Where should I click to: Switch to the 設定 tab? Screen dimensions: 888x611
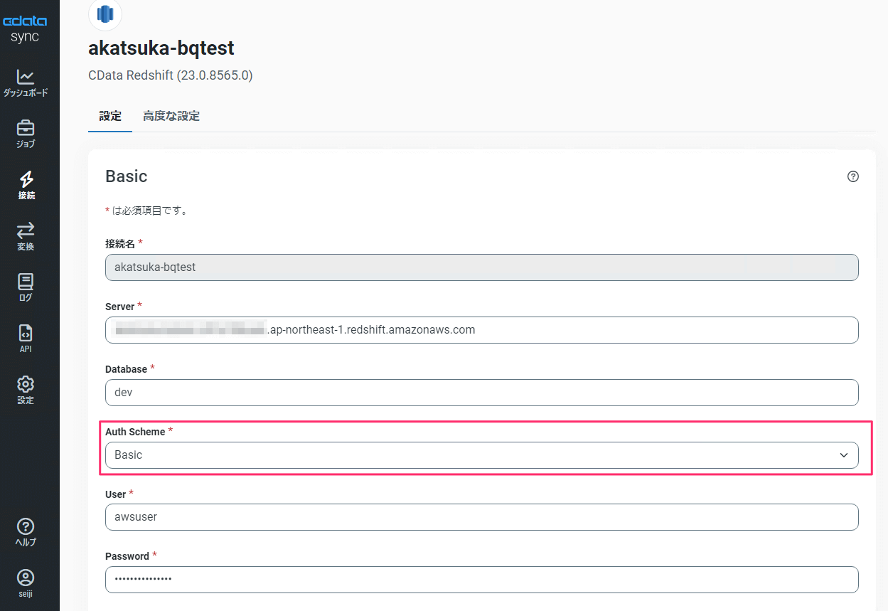(110, 116)
